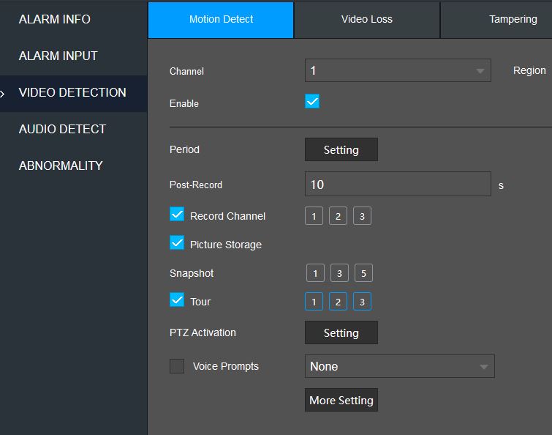
Task: Go to the AUDIO DETECT section
Action: [62, 130]
